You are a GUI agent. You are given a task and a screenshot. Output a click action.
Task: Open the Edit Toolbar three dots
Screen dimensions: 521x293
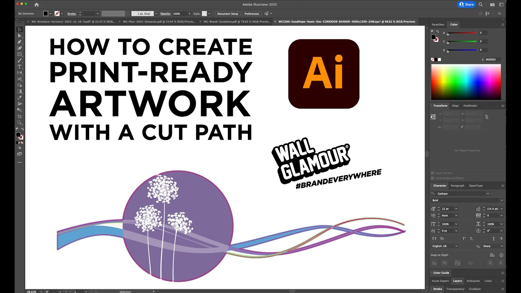pos(19,162)
